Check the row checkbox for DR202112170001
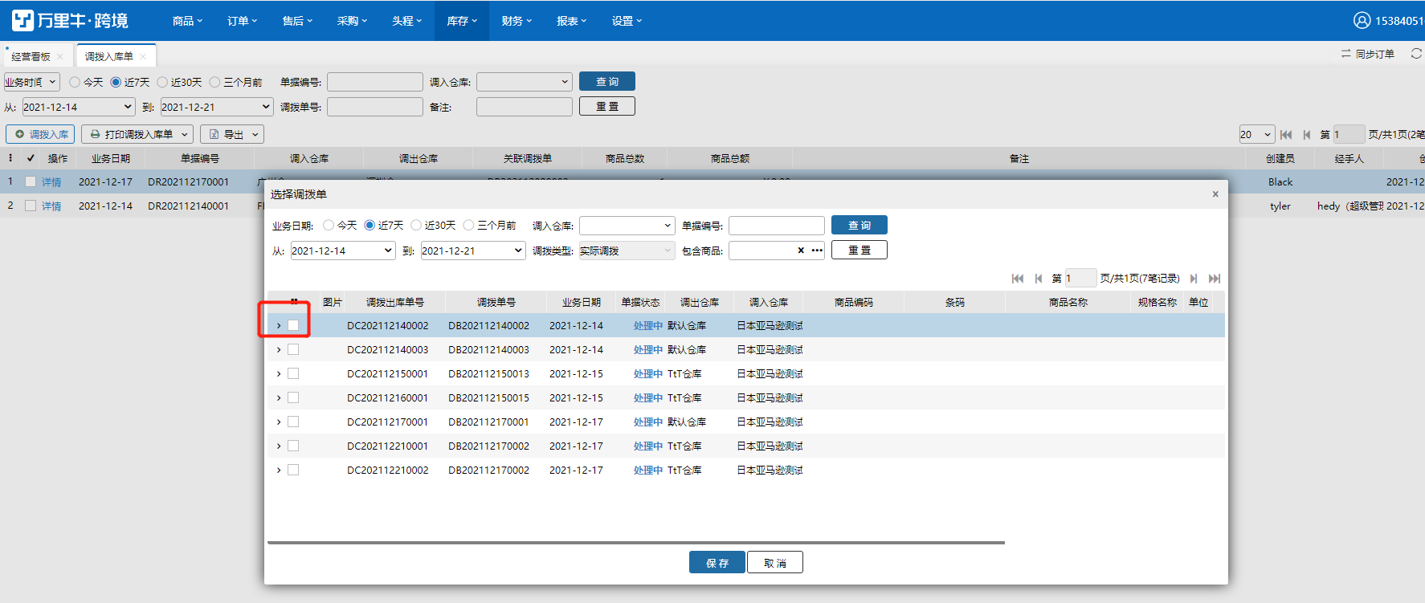The height and width of the screenshot is (603, 1425). click(x=31, y=181)
